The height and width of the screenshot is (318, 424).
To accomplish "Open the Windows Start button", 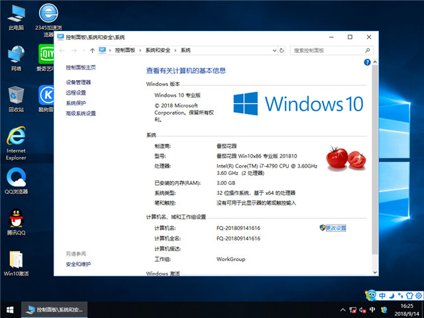I will pyautogui.click(x=10, y=310).
